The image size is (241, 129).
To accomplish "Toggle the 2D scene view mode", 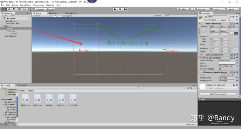I will [x=55, y=16].
